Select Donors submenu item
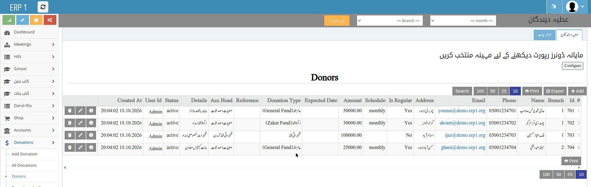 [x=18, y=177]
